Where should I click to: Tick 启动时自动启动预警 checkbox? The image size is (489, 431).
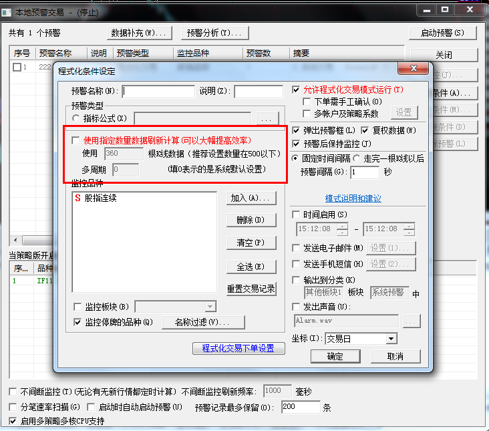[91, 407]
